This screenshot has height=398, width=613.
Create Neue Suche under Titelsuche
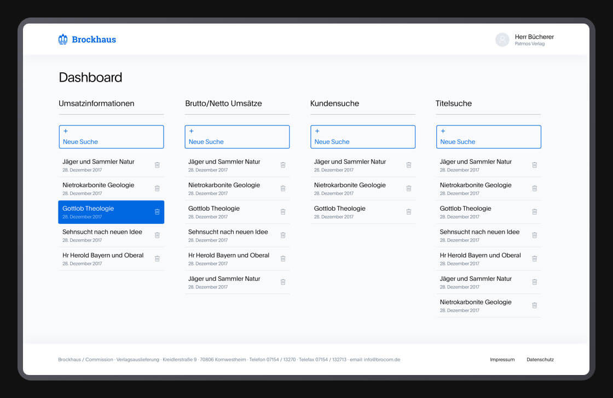(488, 137)
